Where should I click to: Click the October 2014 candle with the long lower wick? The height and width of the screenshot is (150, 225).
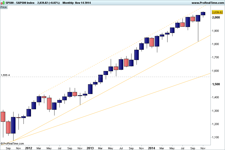click(198, 18)
